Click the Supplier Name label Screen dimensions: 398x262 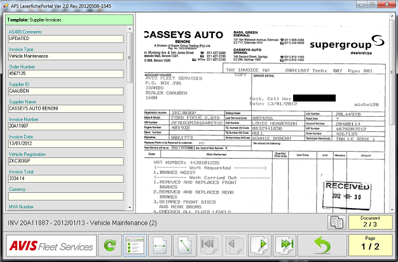coord(22,102)
